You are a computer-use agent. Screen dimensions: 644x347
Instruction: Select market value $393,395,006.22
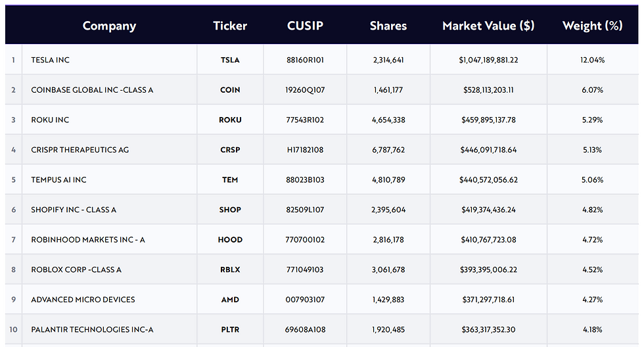[489, 270]
